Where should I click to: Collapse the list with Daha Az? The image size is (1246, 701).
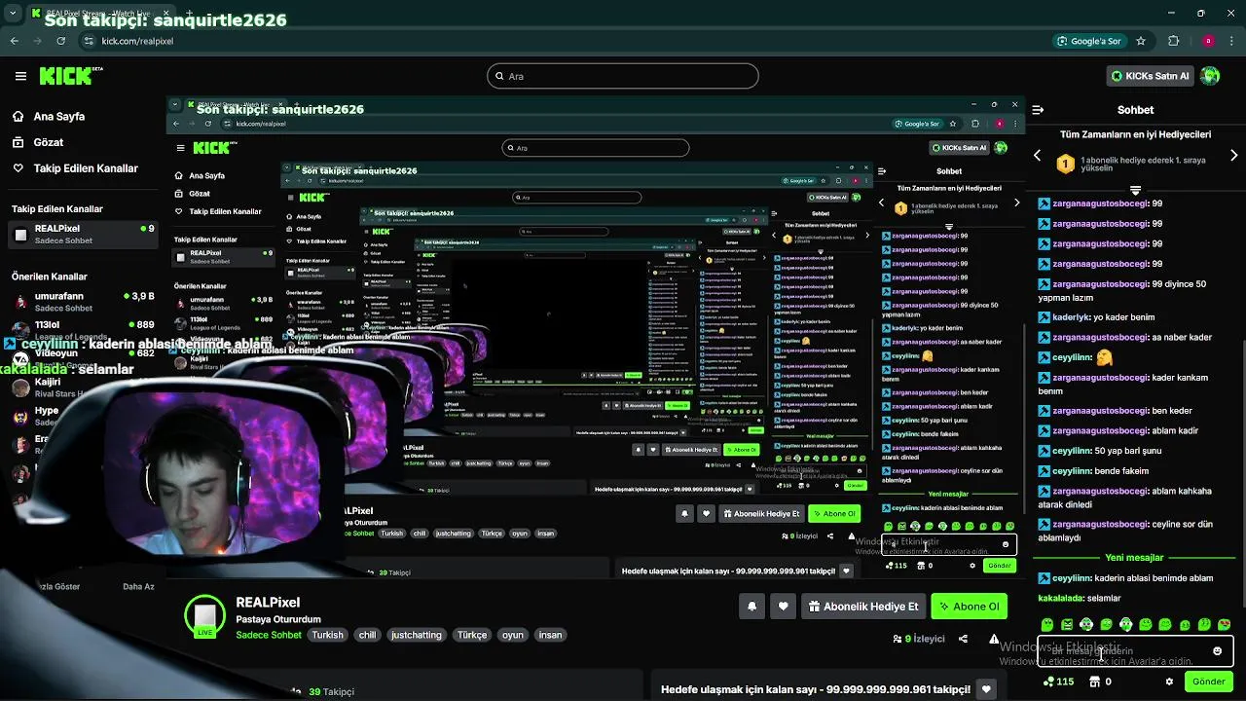point(138,587)
